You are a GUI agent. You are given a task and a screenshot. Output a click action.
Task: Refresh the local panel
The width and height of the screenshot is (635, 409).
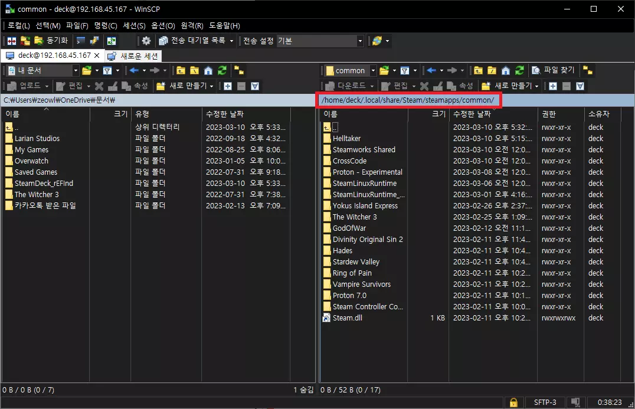222,71
